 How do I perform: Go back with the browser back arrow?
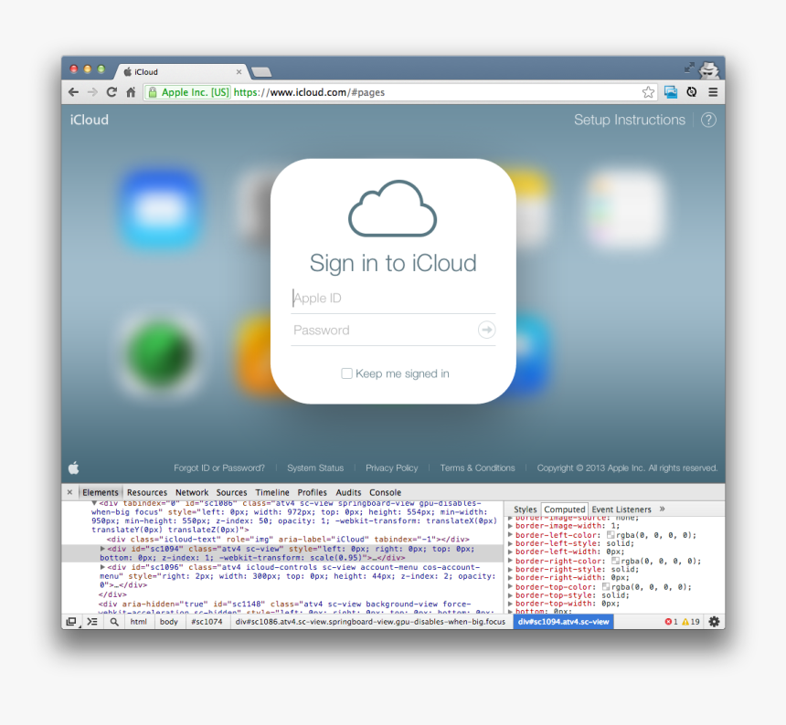(x=74, y=92)
